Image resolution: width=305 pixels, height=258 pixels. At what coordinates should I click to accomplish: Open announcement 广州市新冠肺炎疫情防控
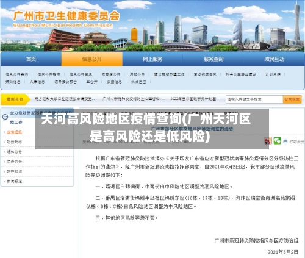(134, 99)
